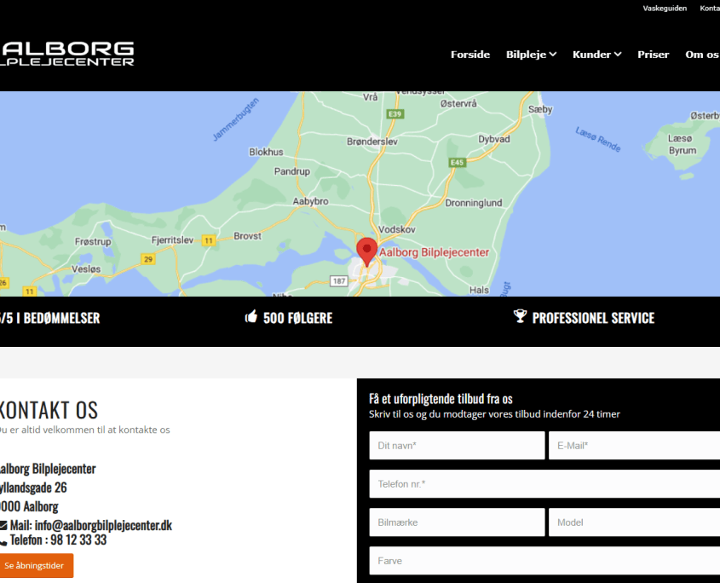The width and height of the screenshot is (720, 583).
Task: Click Frøstrup on the map
Action: tap(93, 242)
